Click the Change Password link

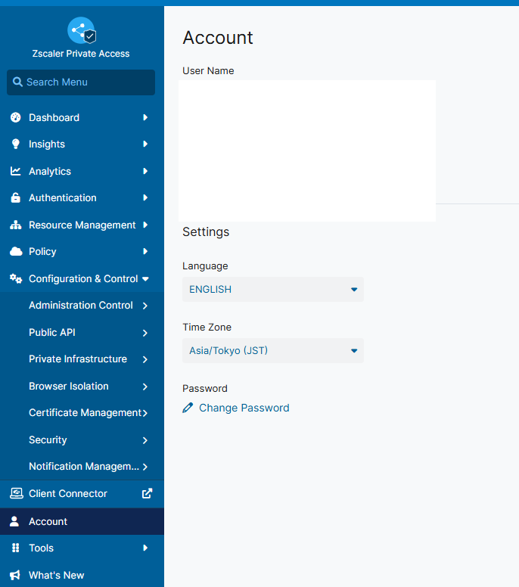tap(244, 408)
